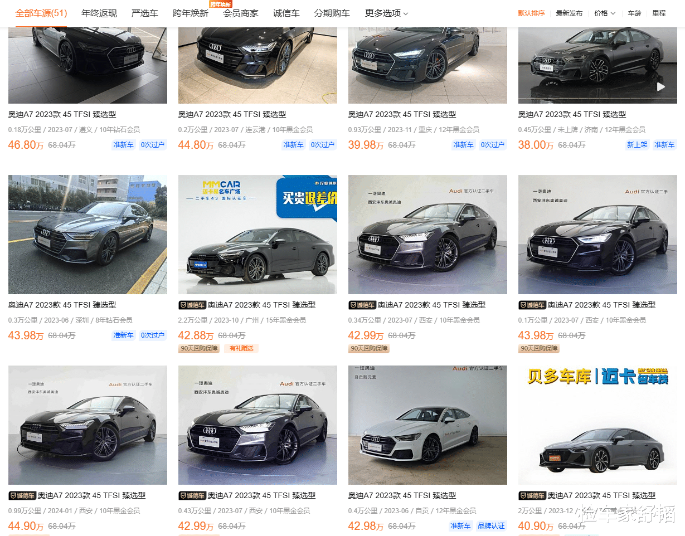Click the '0.18万公里 / 2023-07 / 遵义' details line
This screenshot has width=685, height=536.
pyautogui.click(x=74, y=130)
